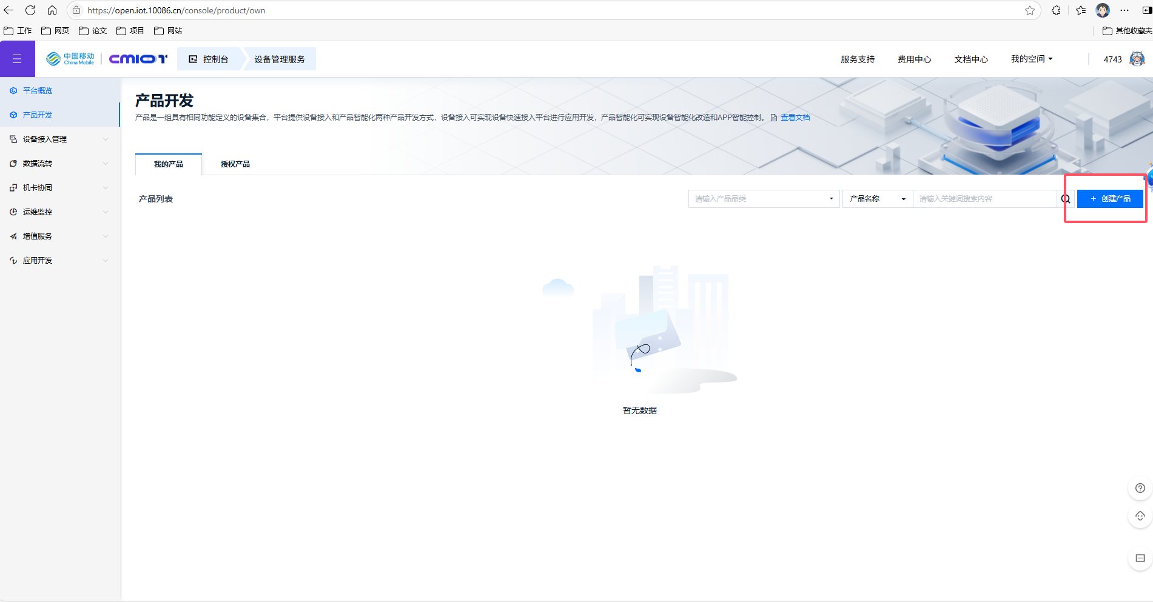Open the 产品名称 filter dropdown
The height and width of the screenshot is (602, 1153).
pos(876,198)
